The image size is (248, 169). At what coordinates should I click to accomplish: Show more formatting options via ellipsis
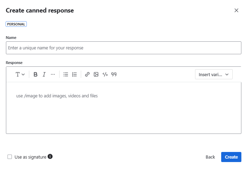(x=53, y=74)
